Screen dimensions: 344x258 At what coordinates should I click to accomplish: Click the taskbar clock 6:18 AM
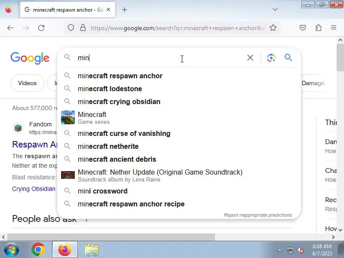[322, 246]
